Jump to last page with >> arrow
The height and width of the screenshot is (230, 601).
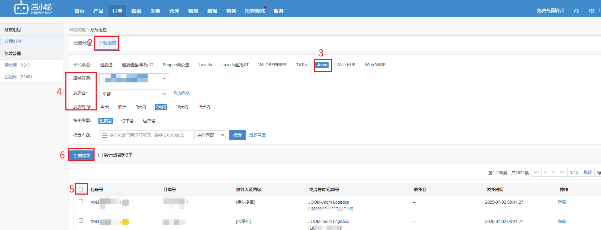(x=562, y=172)
